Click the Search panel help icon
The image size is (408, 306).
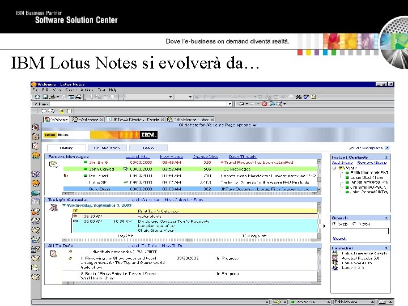386,218
